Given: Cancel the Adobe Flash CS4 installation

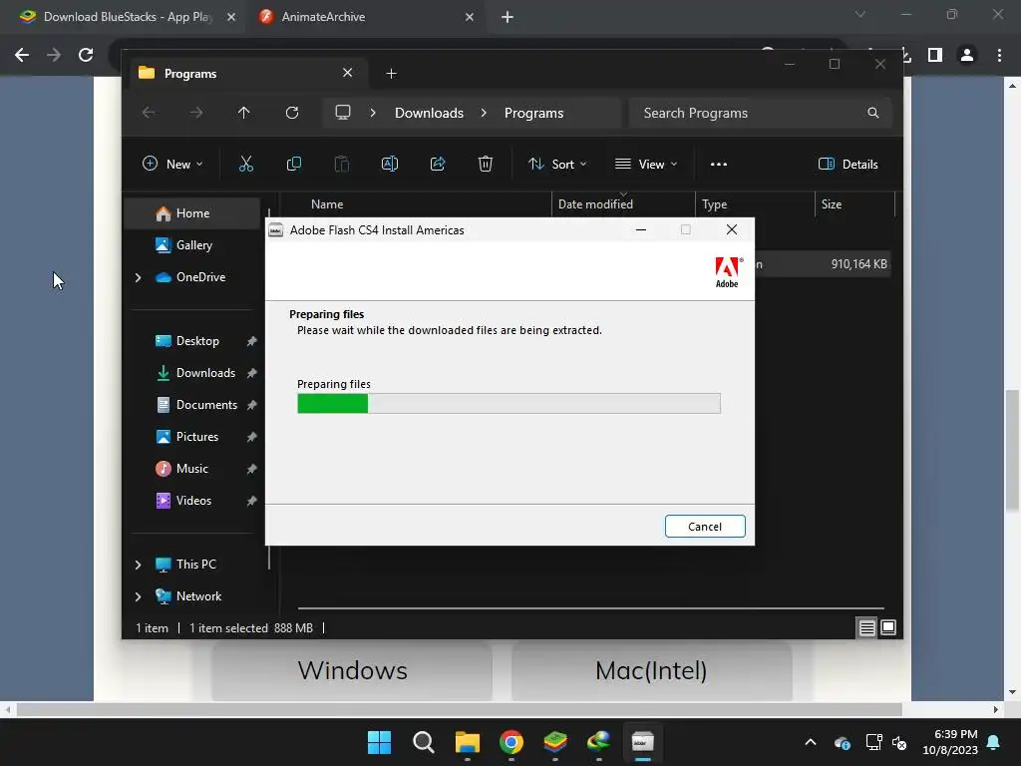Looking at the screenshot, I should (x=705, y=527).
